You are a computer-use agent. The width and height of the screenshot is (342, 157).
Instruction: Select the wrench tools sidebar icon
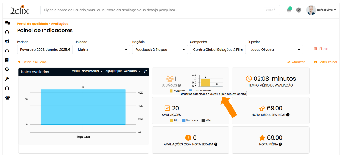click(7, 79)
